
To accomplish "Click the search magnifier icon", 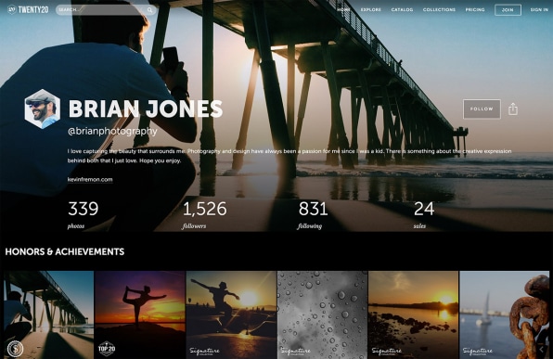I will [150, 10].
